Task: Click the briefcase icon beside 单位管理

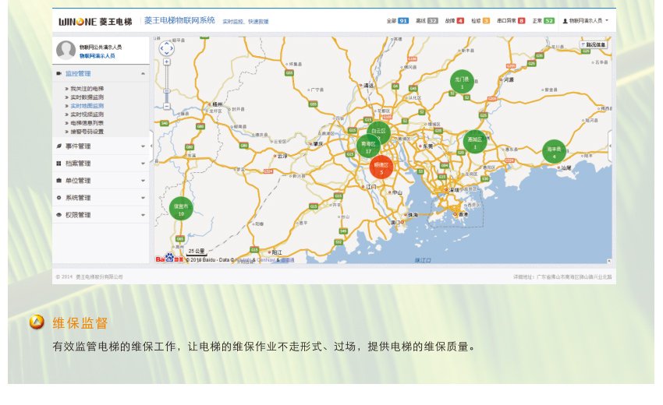Action: coord(58,181)
